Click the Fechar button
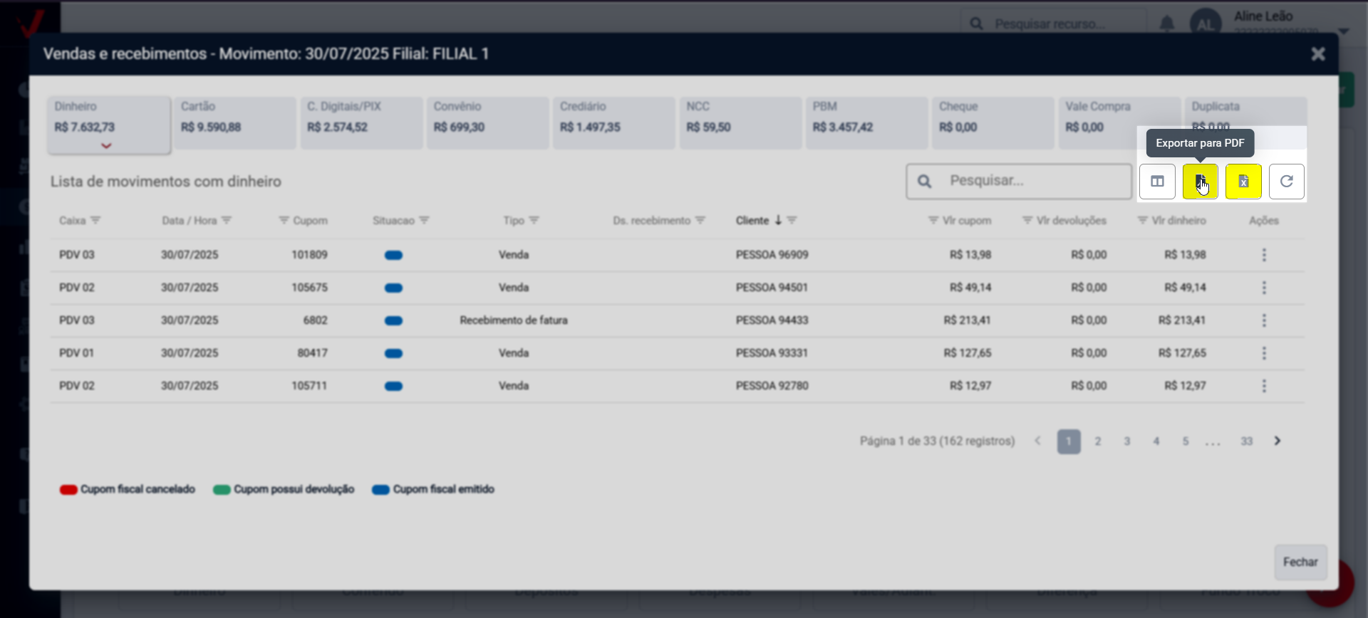 pos(1300,562)
